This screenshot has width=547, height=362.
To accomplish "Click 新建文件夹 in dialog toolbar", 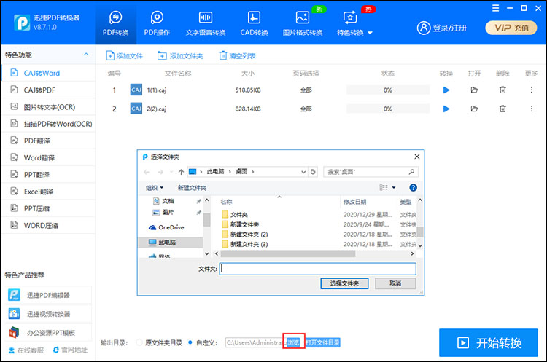I will (192, 188).
